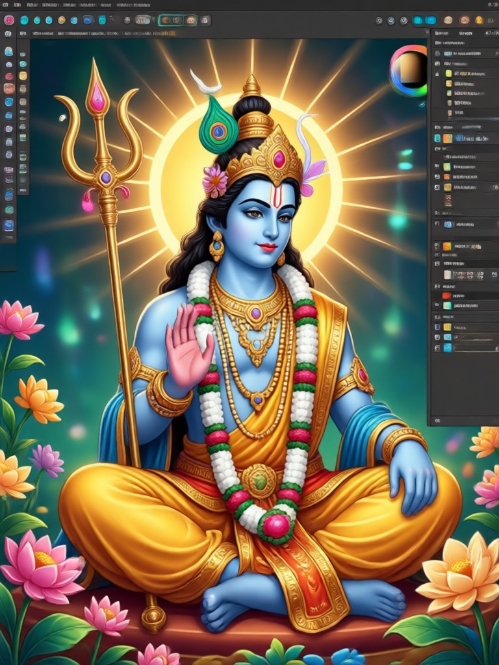Switch to the second tab of right panel
The width and height of the screenshot is (499, 665).
coord(465,33)
